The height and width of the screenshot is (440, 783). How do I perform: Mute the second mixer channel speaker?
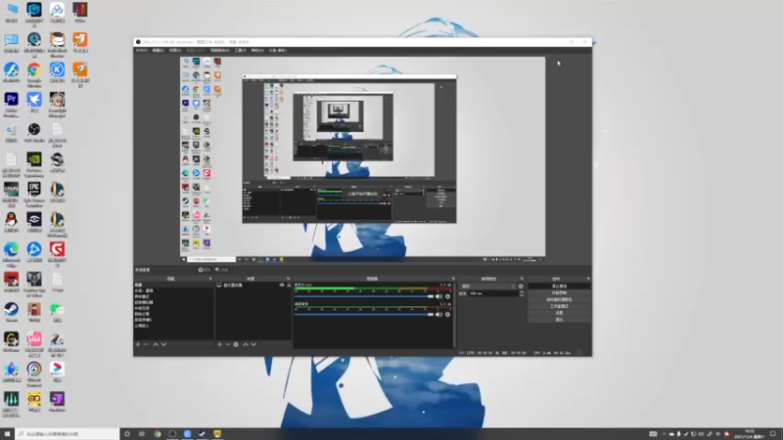tap(438, 314)
